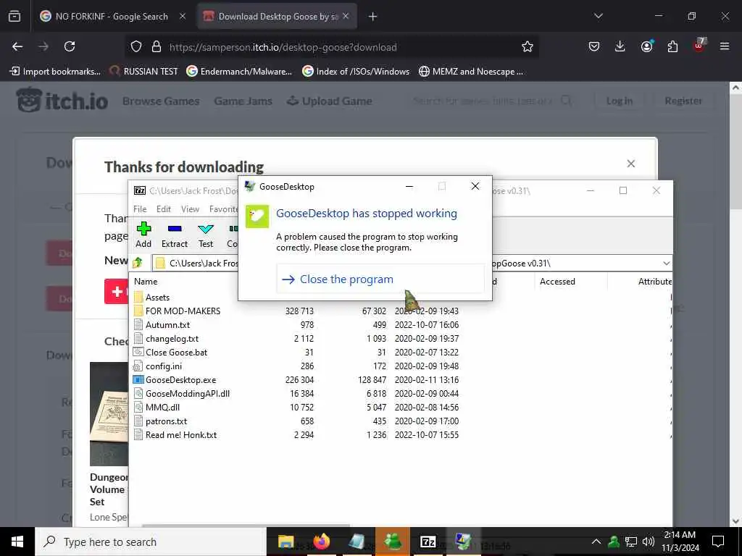The width and height of the screenshot is (742, 556).
Task: Open Firefox account icon
Action: pos(646,46)
